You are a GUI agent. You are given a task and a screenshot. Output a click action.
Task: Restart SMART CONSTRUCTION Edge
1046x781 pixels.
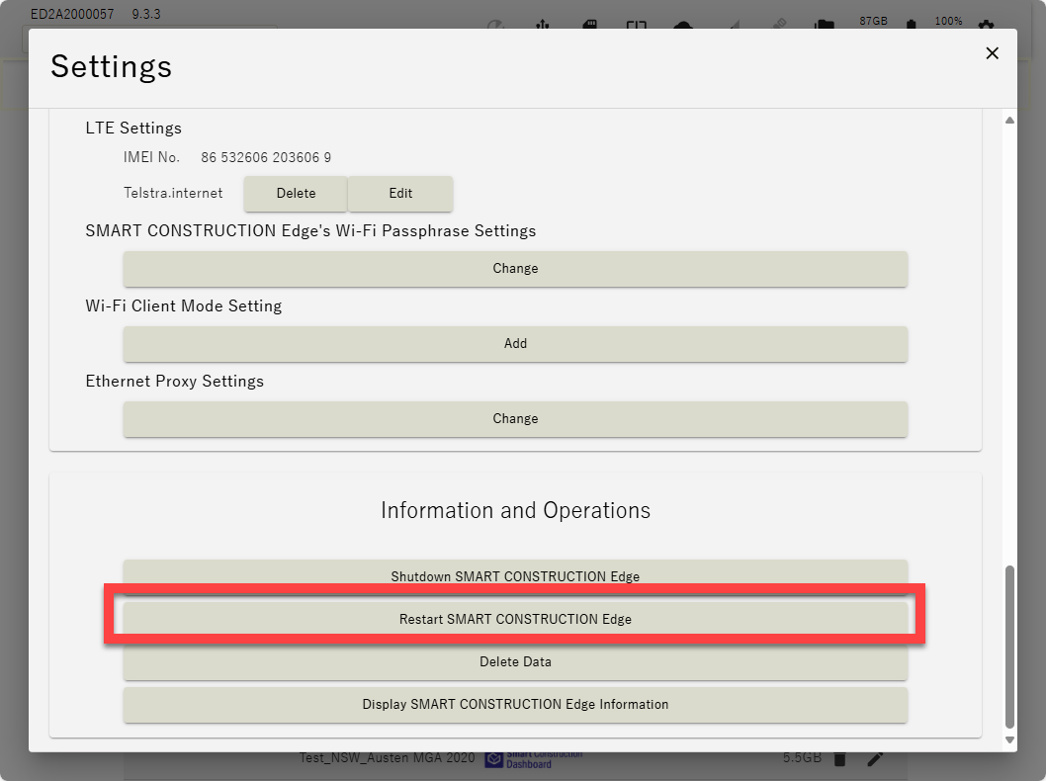(x=515, y=619)
